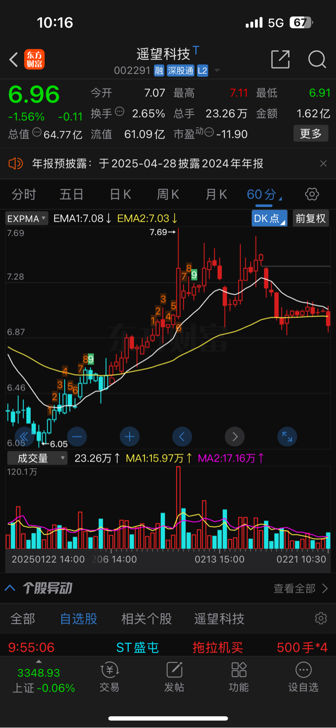Viewport: 336px width, 728px height.
Task: Switch to 五日 chart tab
Action: pos(71,194)
